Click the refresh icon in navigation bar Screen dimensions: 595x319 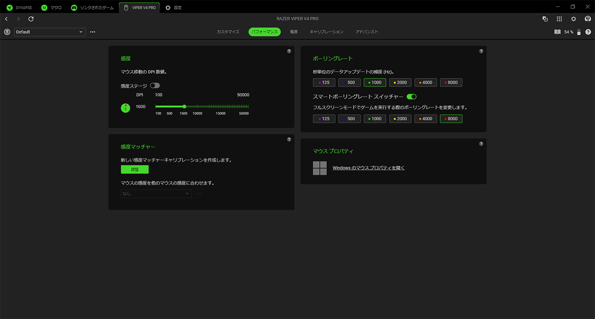click(x=31, y=19)
